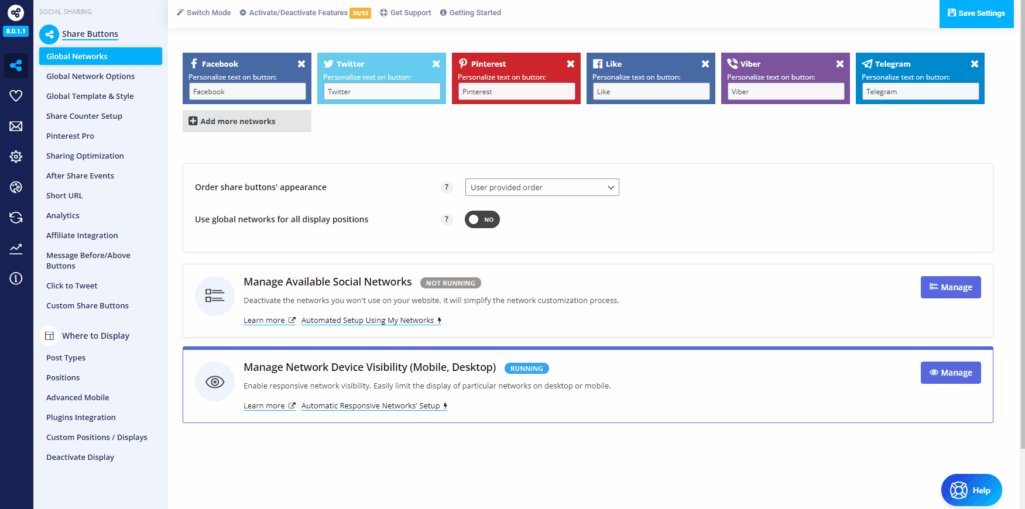Click the refresh sync icon in sidebar
The image size is (1025, 509).
tap(16, 218)
